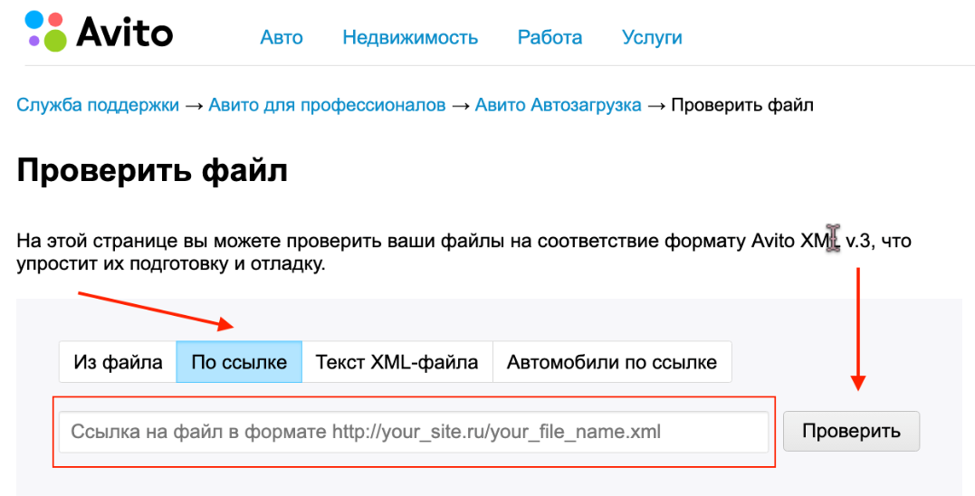
Task: Open the Работа section
Action: coord(550,37)
